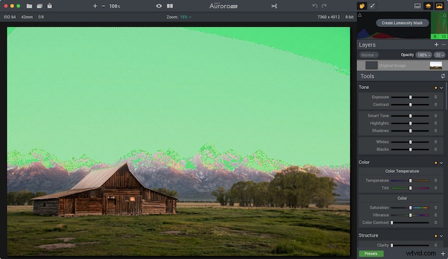448x259 pixels.
Task: Click the Original Image mask swatch
Action: click(372, 66)
